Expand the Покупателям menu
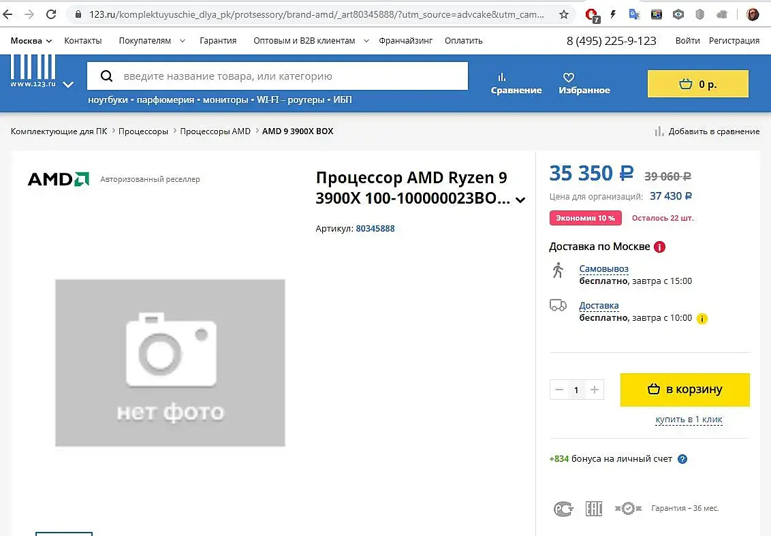This screenshot has width=771, height=536. (x=152, y=41)
